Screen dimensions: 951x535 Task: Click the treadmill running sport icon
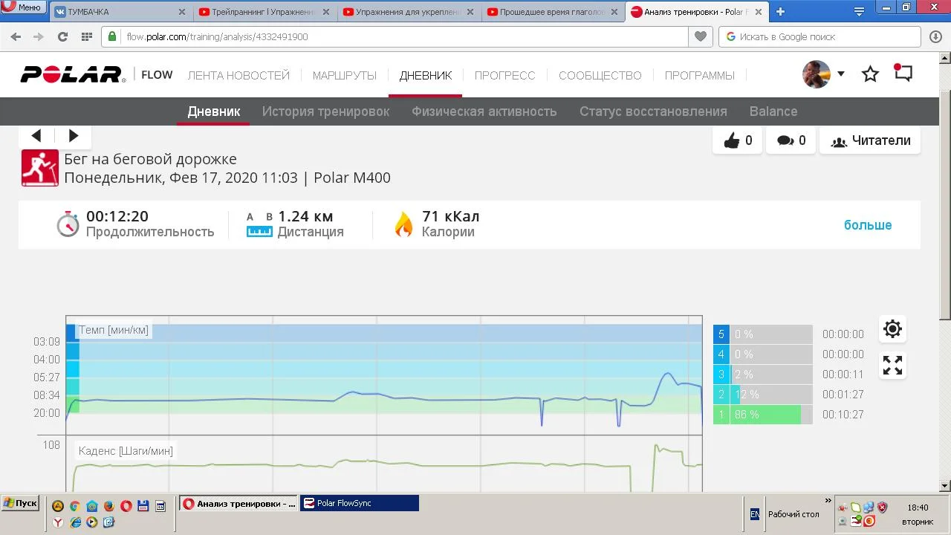pos(39,168)
